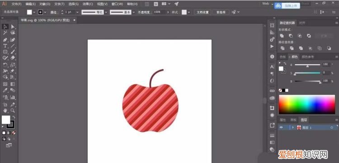Click Divide pathfinder button

tap(282, 48)
